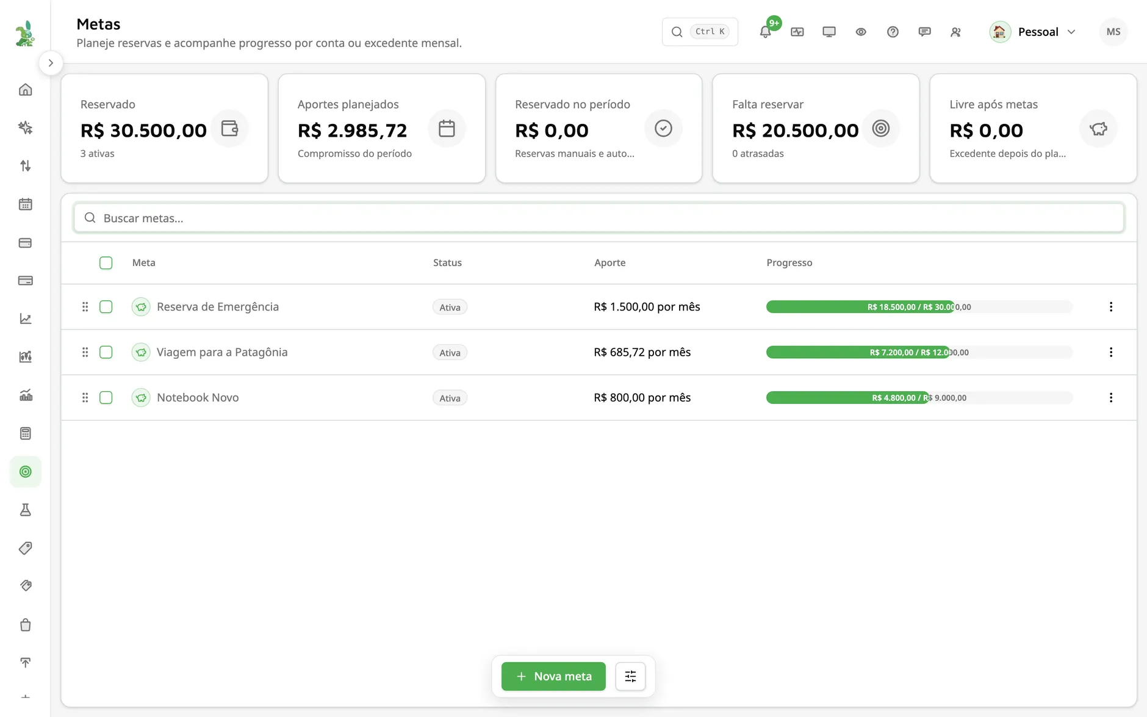Focus the Buscar metas search field
The image size is (1147, 717).
[x=599, y=218]
